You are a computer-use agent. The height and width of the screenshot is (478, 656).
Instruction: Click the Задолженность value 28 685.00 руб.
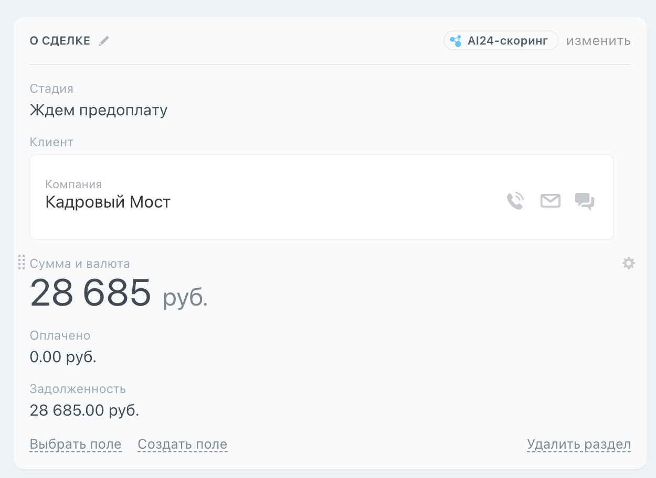[x=84, y=410]
